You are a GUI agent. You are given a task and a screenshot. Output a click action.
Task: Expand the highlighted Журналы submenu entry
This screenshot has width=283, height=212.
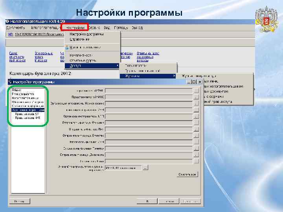(148, 76)
